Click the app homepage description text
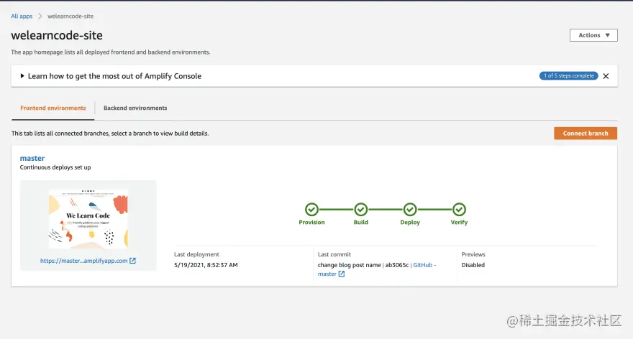Image resolution: width=633 pixels, height=339 pixels. pos(111,52)
